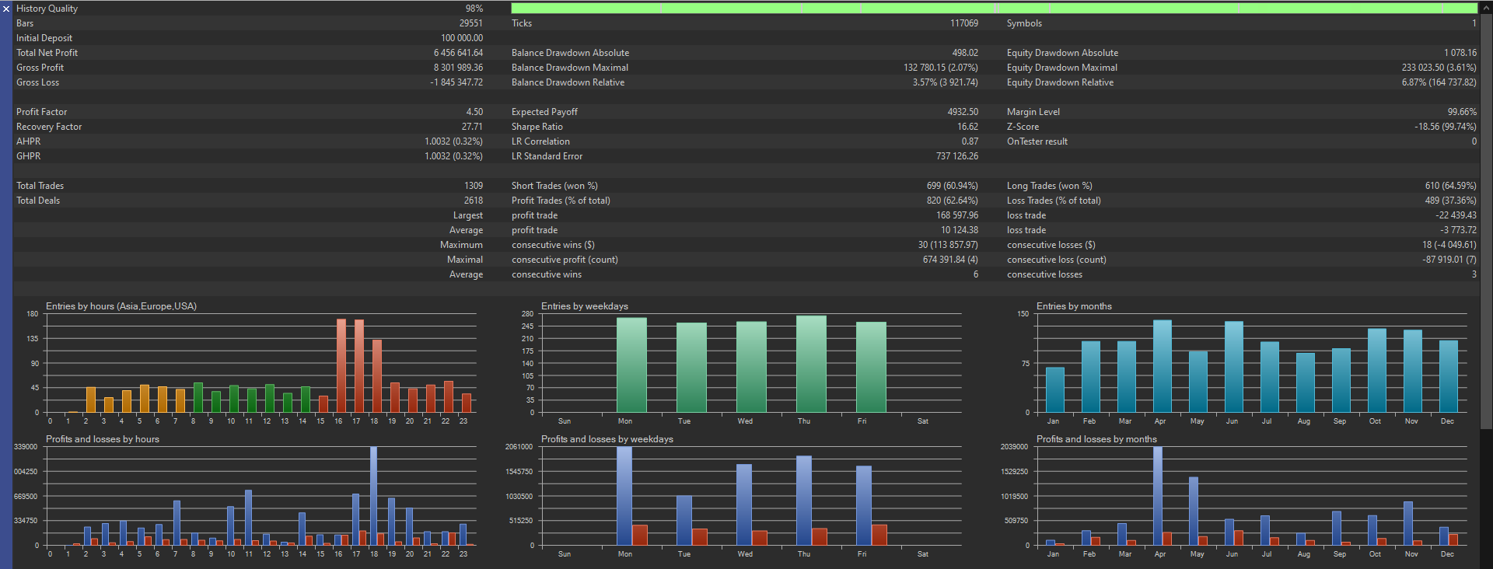Select the Z-Score value -18.56 (99.74%)

[1445, 127]
